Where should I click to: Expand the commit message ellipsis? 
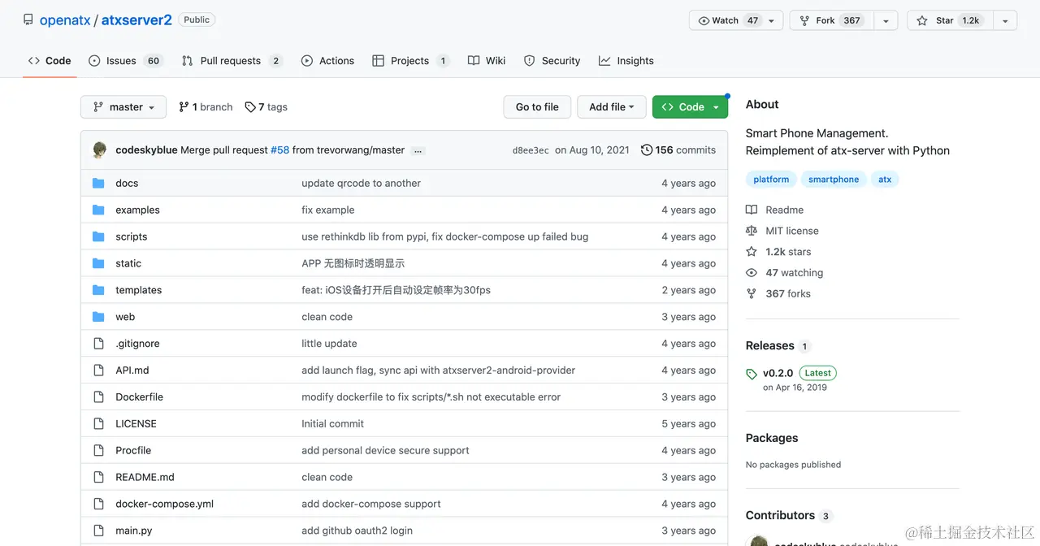coord(418,150)
